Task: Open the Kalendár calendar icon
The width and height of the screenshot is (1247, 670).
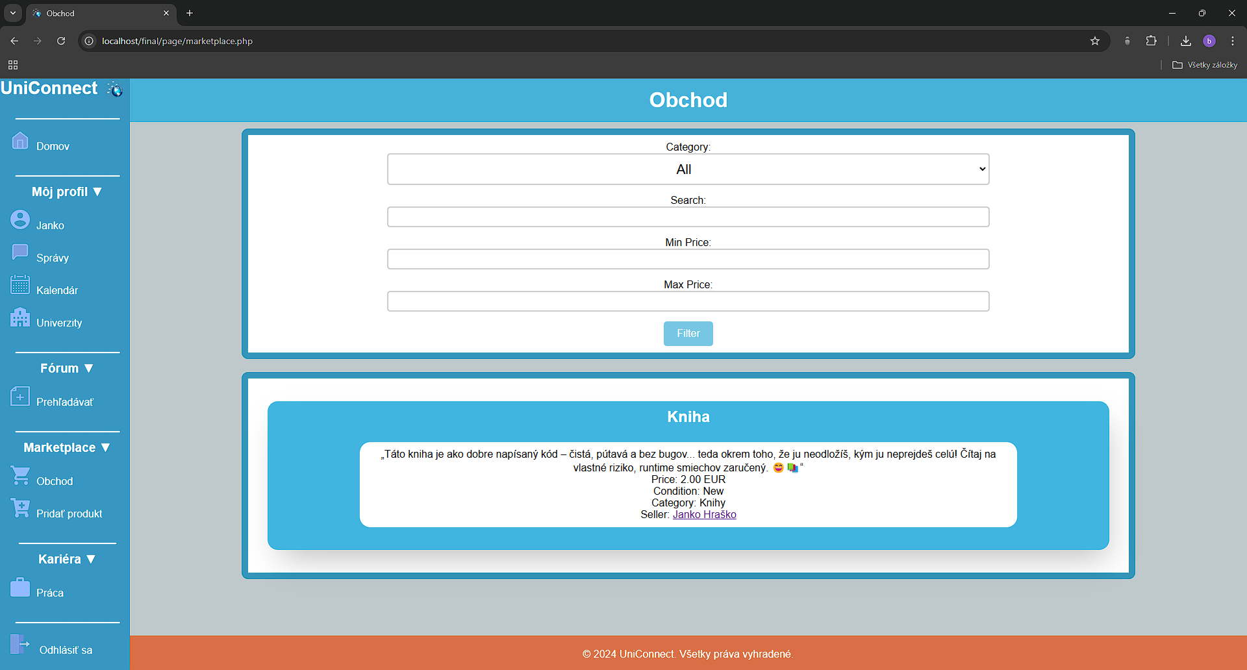Action: 20,284
